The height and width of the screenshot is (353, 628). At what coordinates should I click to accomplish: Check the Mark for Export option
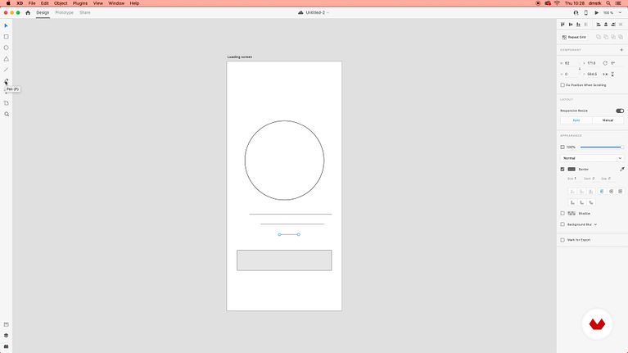(562, 240)
